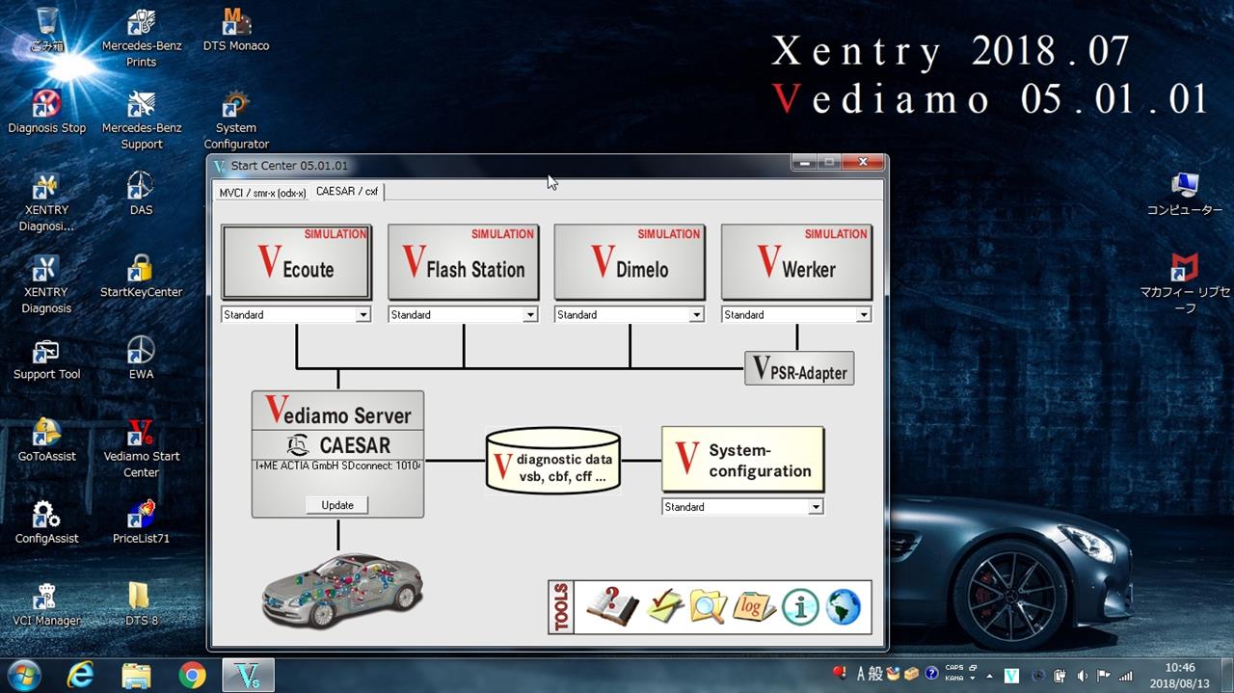
Task: Launch Internet Explorer from the taskbar
Action: click(80, 676)
